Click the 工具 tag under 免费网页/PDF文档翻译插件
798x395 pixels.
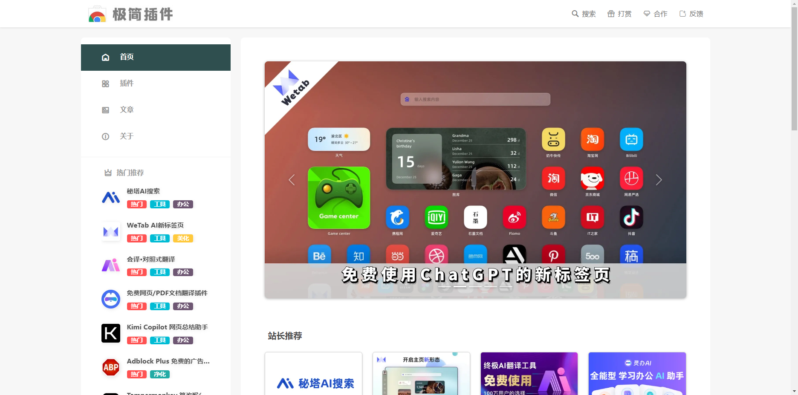point(160,306)
